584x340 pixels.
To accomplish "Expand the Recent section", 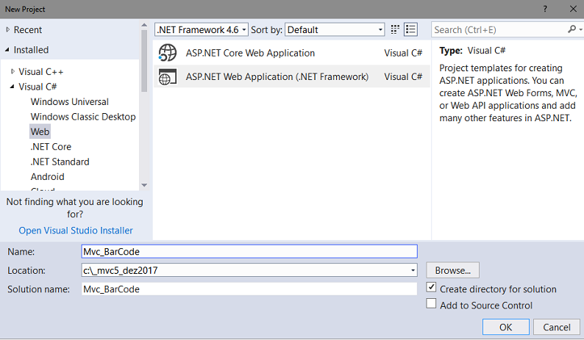I will tap(8, 30).
